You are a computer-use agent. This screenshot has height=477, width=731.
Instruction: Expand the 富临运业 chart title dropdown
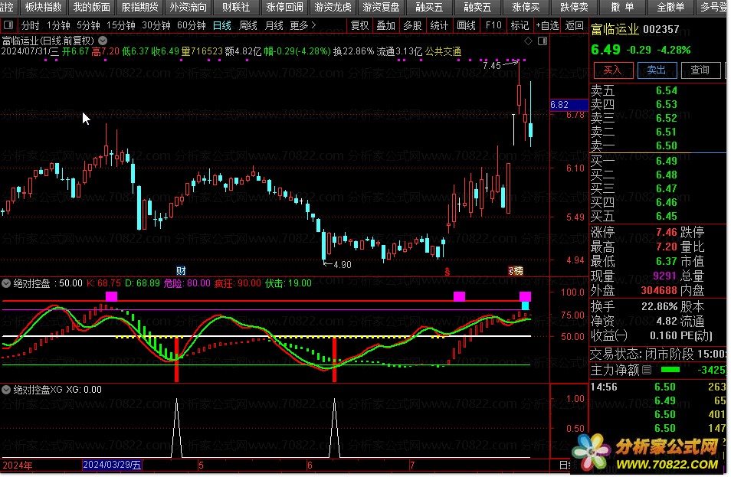[x=103, y=41]
